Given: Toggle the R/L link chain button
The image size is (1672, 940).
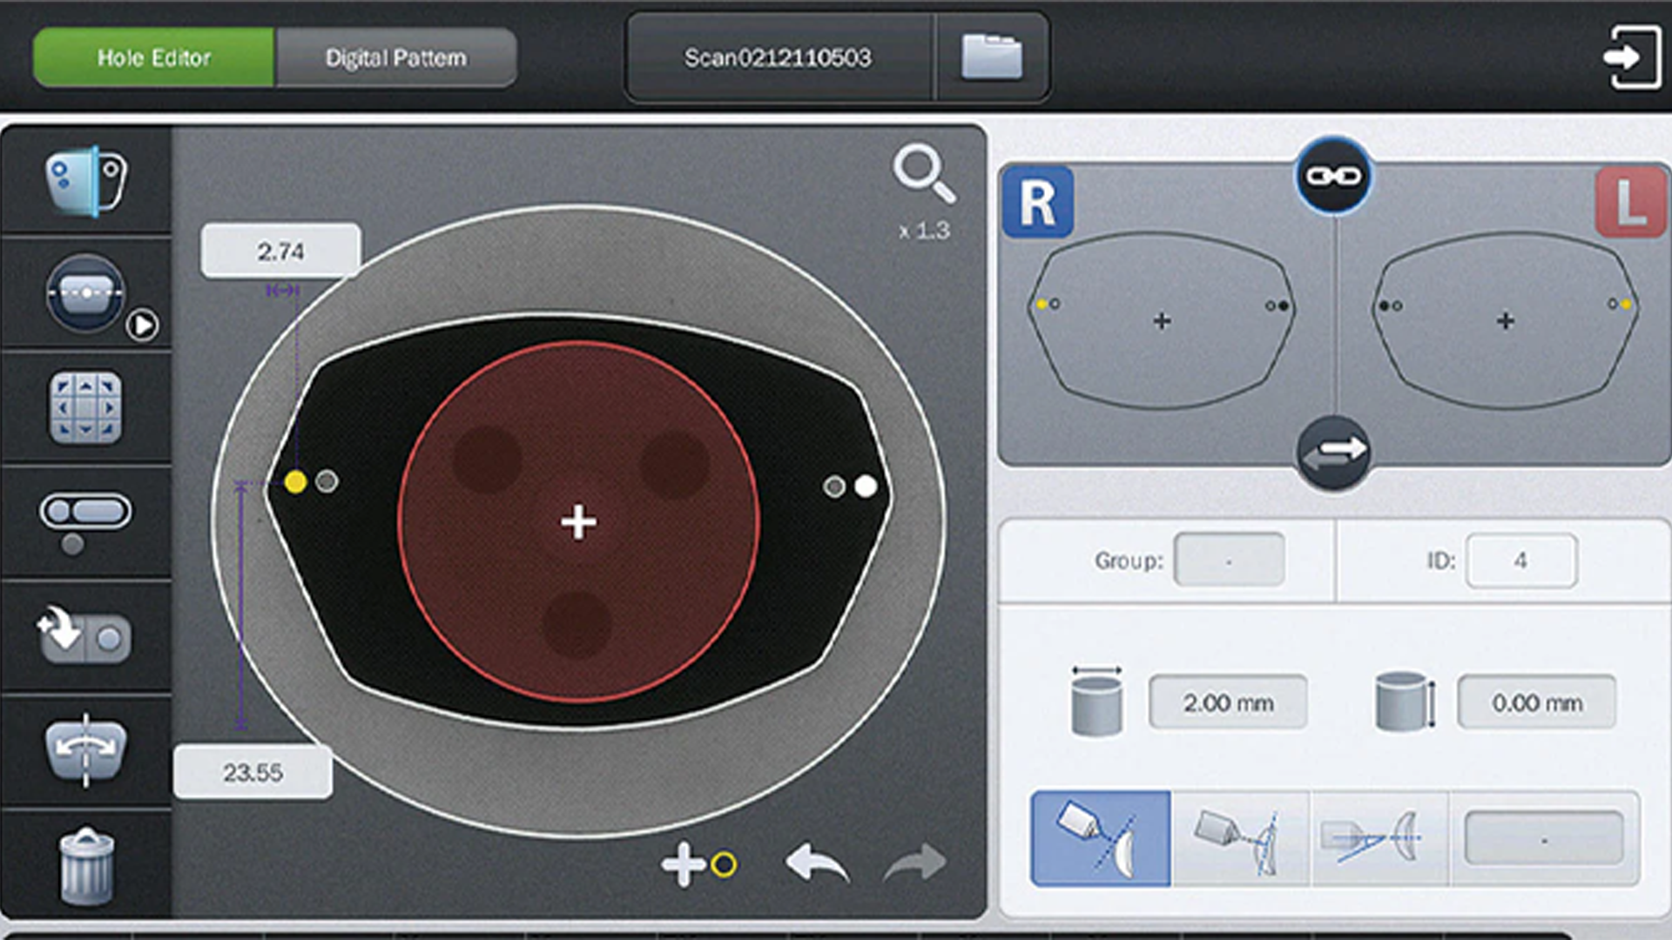Looking at the screenshot, I should (1333, 177).
